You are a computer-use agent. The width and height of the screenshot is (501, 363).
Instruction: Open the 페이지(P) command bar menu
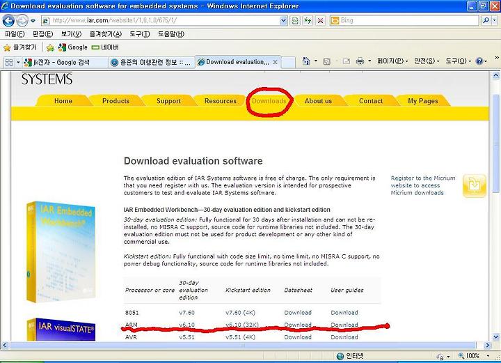click(x=392, y=61)
